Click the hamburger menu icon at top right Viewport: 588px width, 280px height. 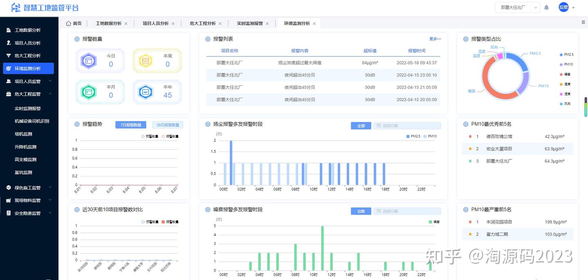(583, 22)
